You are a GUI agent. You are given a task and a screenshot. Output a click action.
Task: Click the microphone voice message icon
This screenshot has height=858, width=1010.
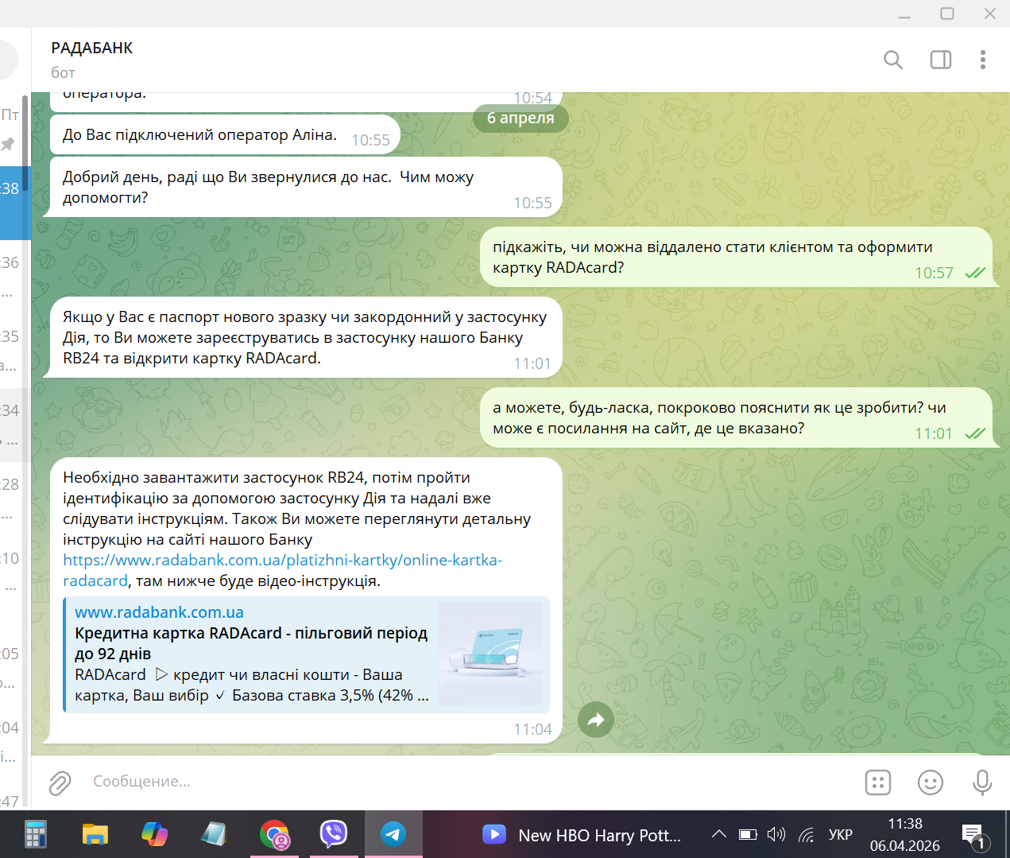pyautogui.click(x=982, y=782)
